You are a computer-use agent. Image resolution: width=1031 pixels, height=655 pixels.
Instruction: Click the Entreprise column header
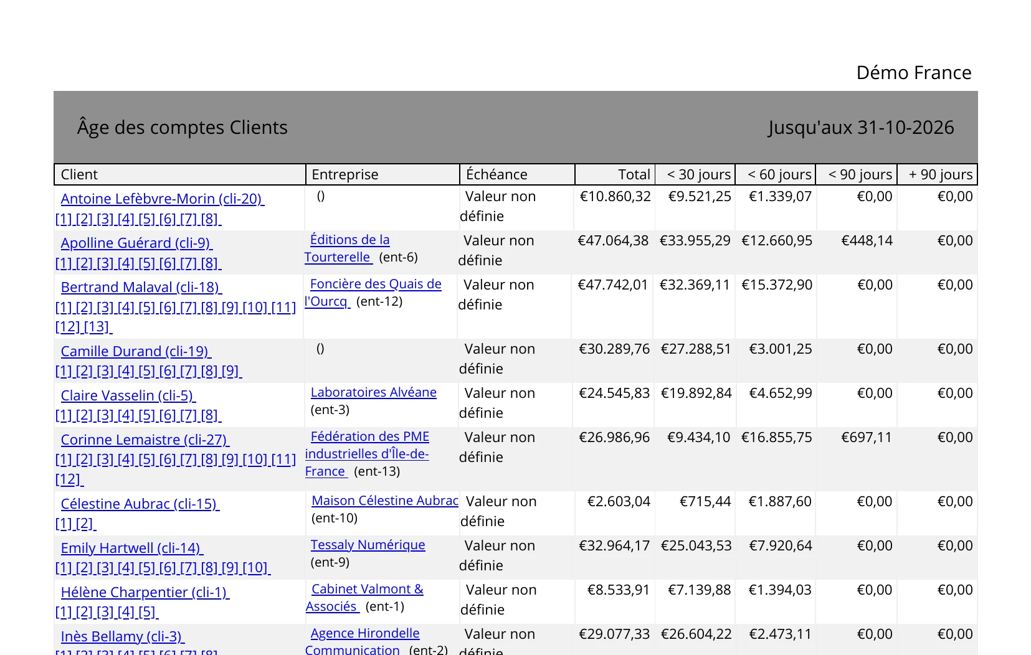click(382, 174)
